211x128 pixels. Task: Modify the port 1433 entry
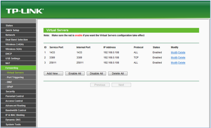(174, 52)
